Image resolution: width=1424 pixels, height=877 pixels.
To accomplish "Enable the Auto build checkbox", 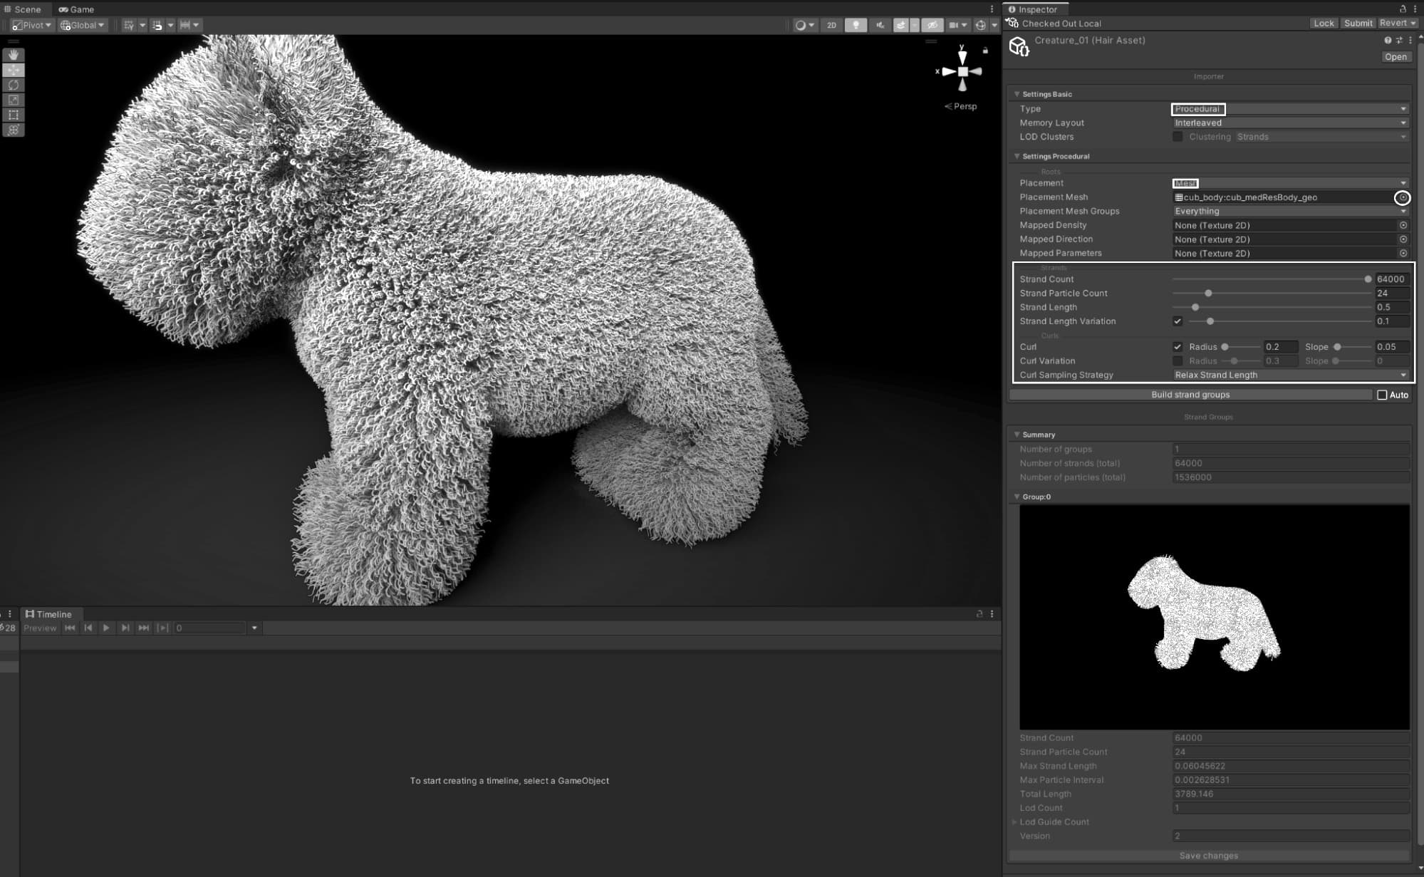I will click(1382, 395).
